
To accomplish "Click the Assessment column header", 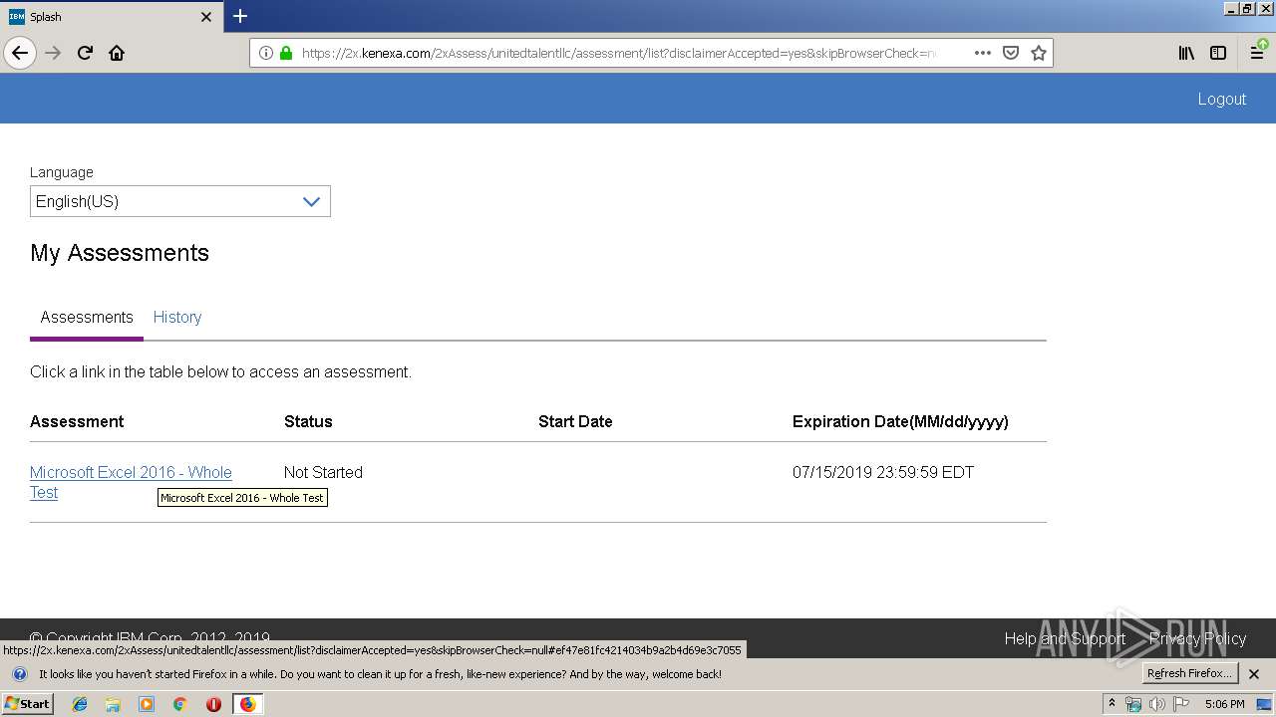I will [x=77, y=421].
